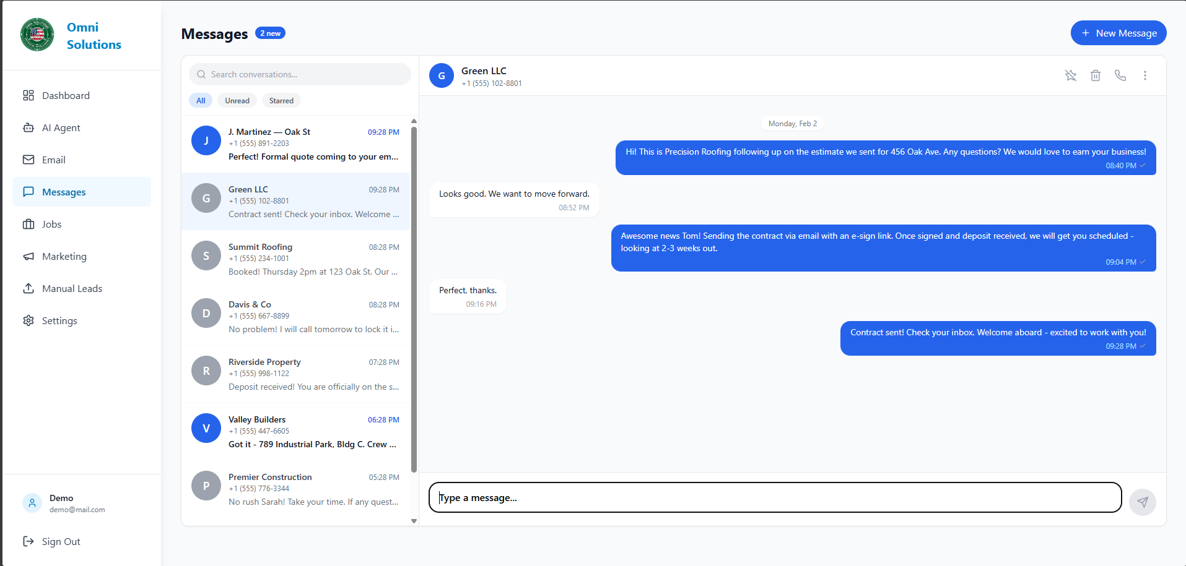
Task: Open the Dashboard menu item
Action: (66, 95)
